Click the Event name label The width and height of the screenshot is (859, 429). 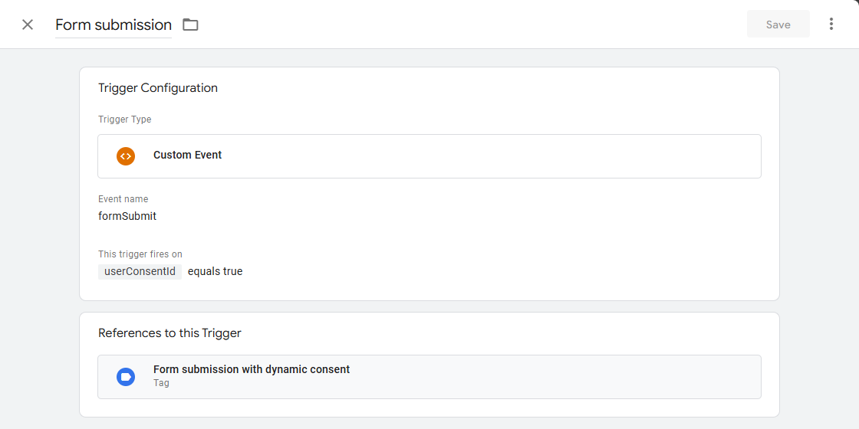[123, 199]
